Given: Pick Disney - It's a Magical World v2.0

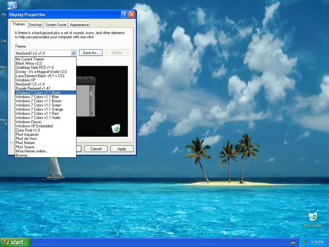Looking at the screenshot, I should click(x=46, y=72).
